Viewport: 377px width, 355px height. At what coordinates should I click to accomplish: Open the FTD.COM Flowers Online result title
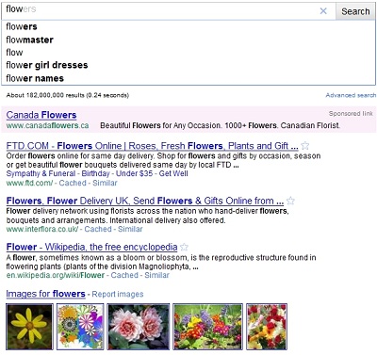(x=152, y=146)
